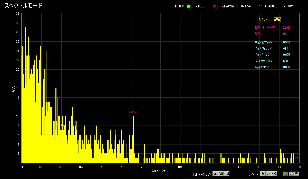Open the graph zoom tool

(291, 174)
